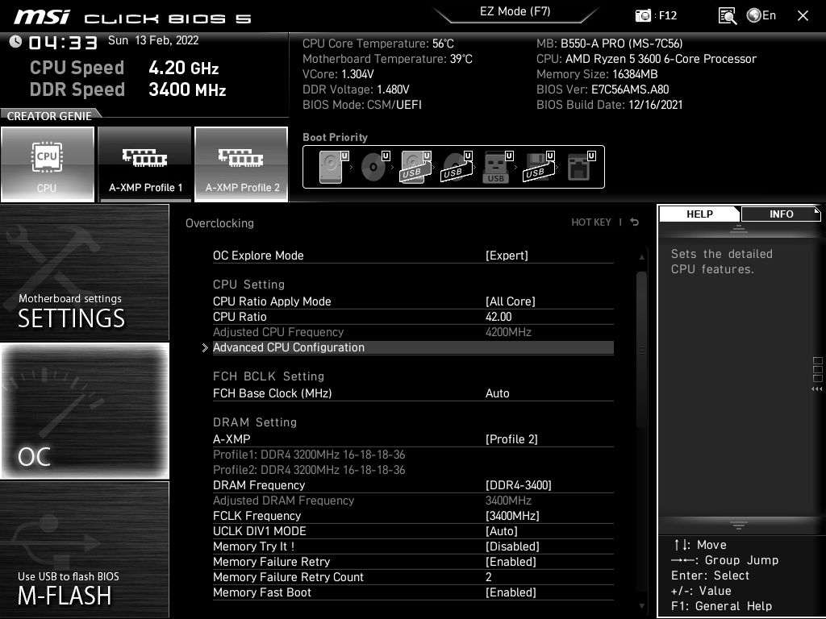Toggle the Creator Genie CPU button

pyautogui.click(x=48, y=164)
